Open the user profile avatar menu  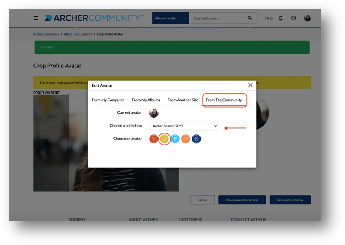[x=307, y=18]
